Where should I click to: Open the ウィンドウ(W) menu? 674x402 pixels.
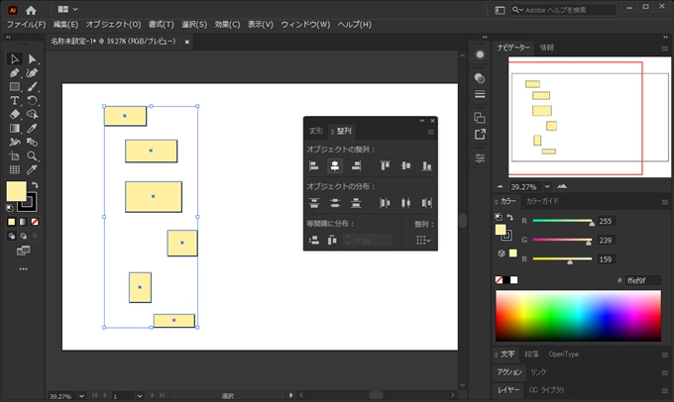(305, 25)
